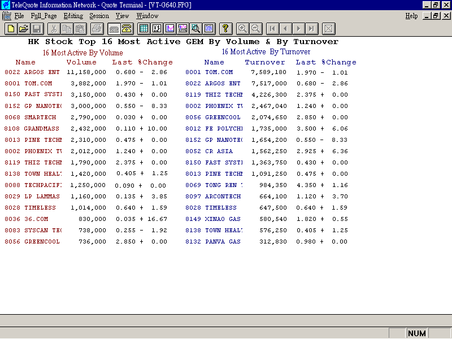Image resolution: width=452 pixels, height=339 pixels.
Task: Open the Window menu
Action: pyautogui.click(x=147, y=16)
